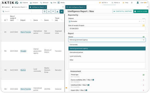Close the Operation Report tab
The height and width of the screenshot is (93, 150).
tap(26, 7)
